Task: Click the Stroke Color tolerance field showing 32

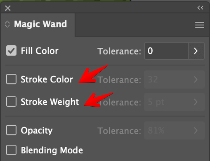Action: [x=166, y=80]
